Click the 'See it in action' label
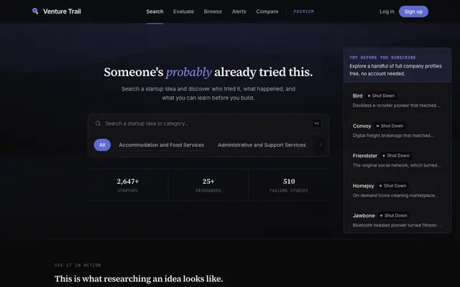This screenshot has height=287, width=460. point(78,265)
